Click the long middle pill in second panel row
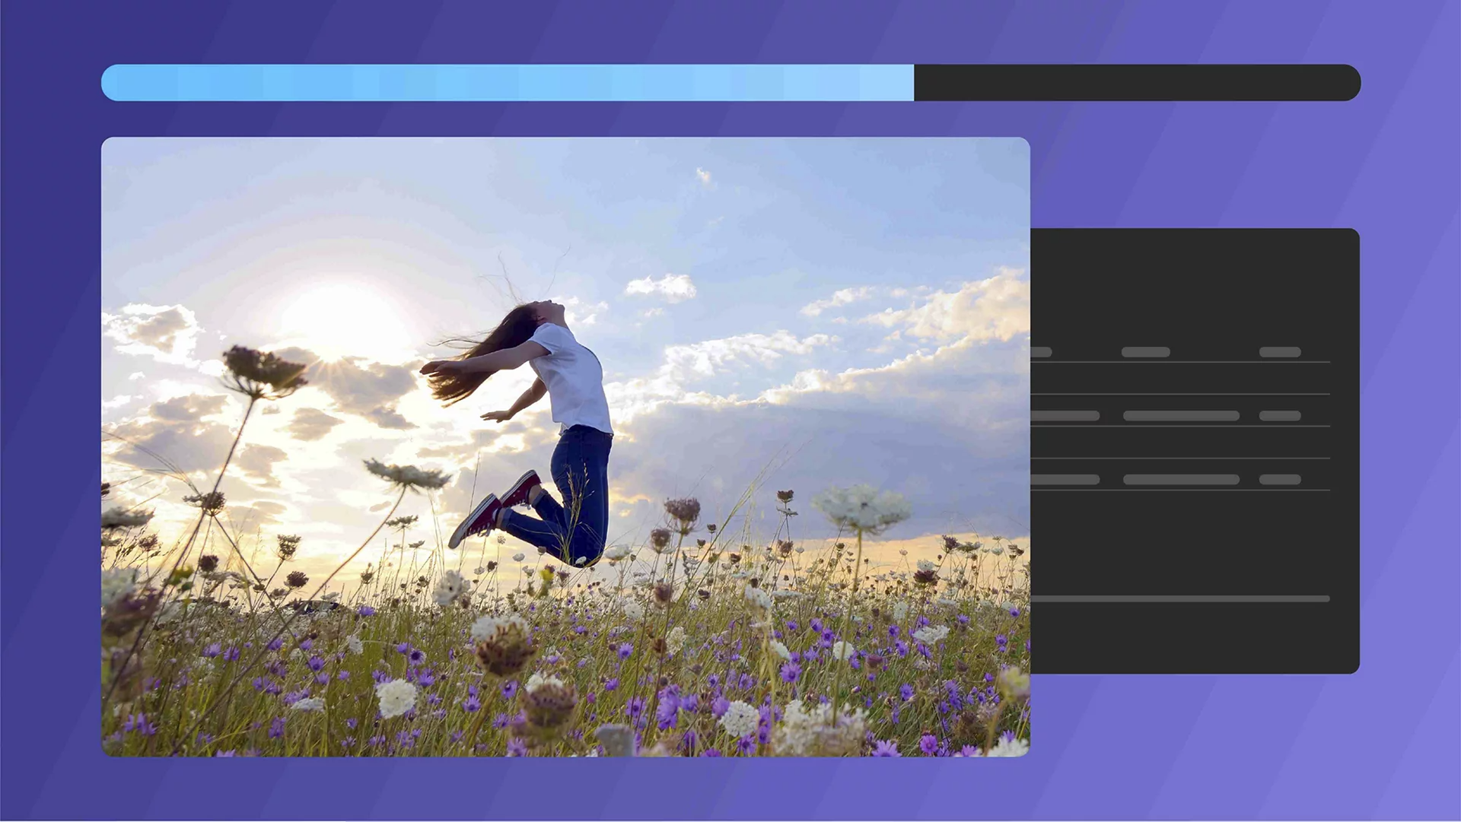Image resolution: width=1461 pixels, height=822 pixels. click(1181, 416)
